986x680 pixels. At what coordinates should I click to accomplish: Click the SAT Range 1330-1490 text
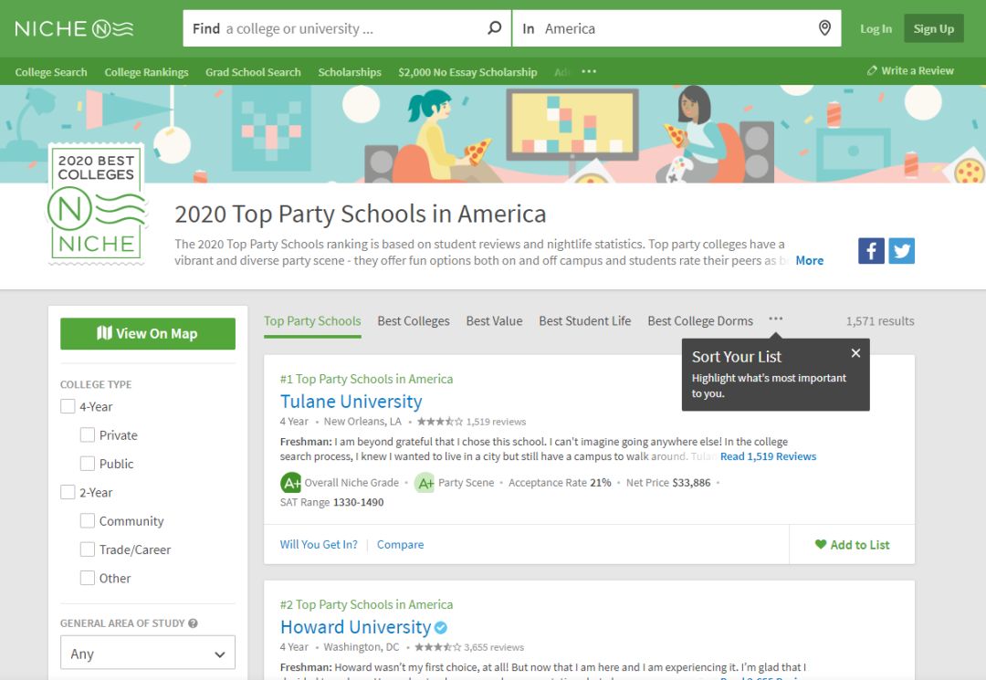(331, 502)
